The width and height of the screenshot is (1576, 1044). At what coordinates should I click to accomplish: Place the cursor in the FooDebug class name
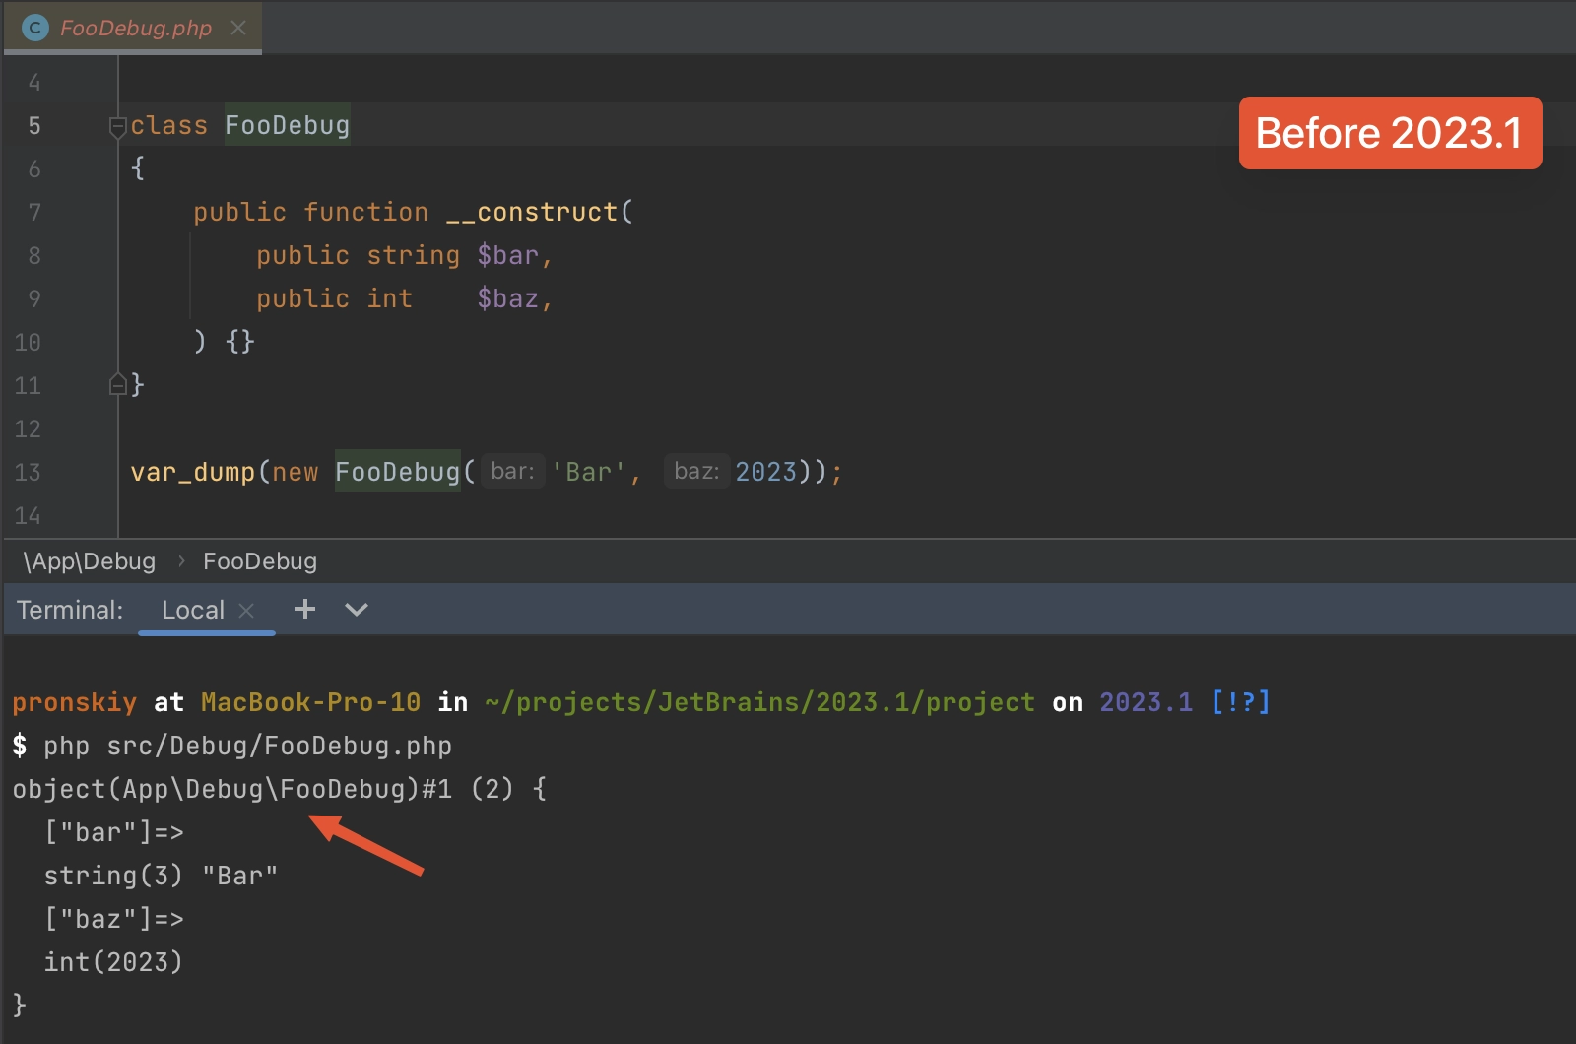click(x=287, y=125)
